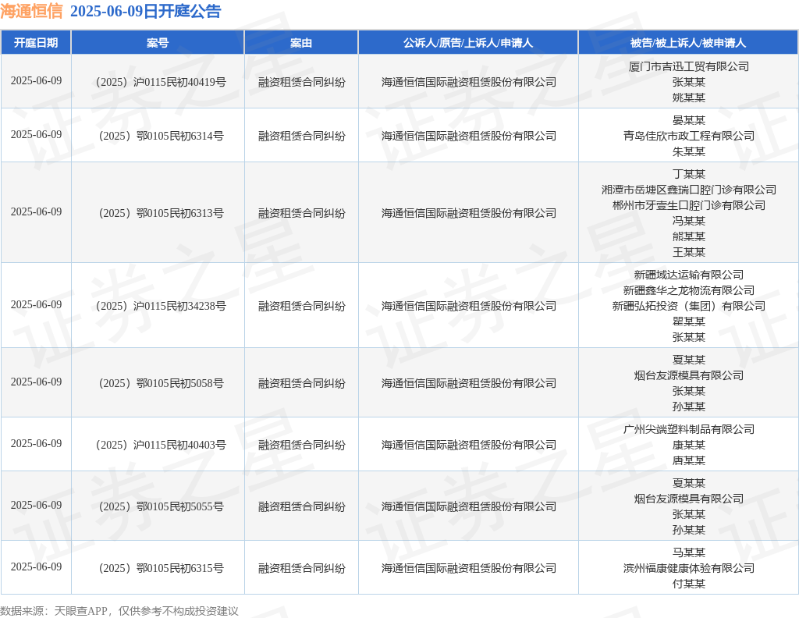Screen dimensions: 799x618
Task: Click case number (2025)沪0115民初34238号
Action: pos(161,306)
